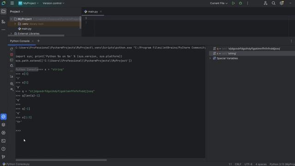Image resolution: width=295 pixels, height=166 pixels.
Task: Open Python Console panel options menu
Action: point(291,41)
